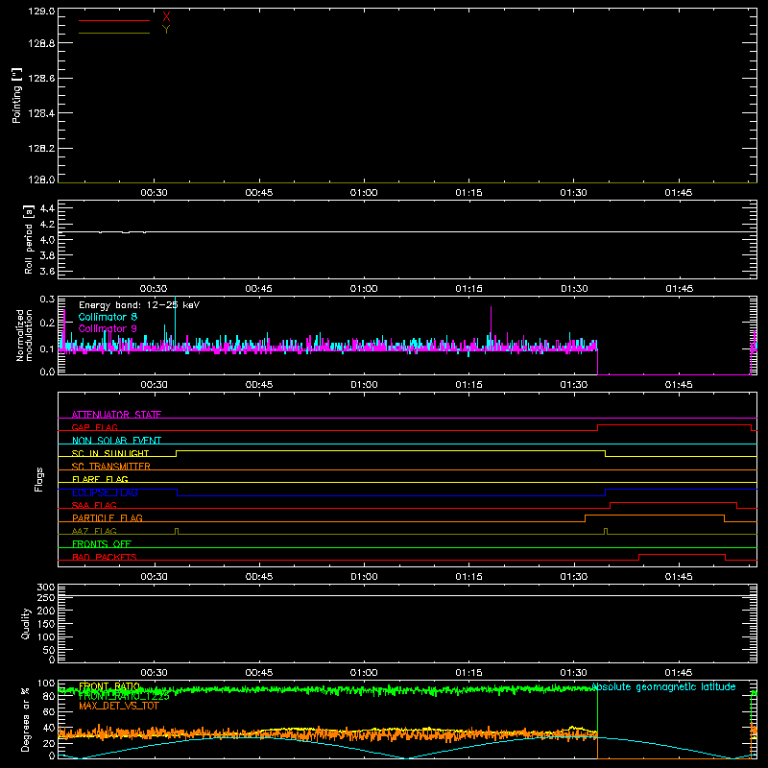Click 01:45 time label under Flags plot

(679, 577)
